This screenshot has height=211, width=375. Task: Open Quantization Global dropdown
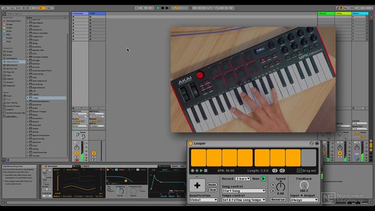coord(203,200)
